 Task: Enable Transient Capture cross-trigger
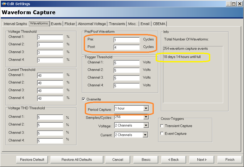point(162,126)
